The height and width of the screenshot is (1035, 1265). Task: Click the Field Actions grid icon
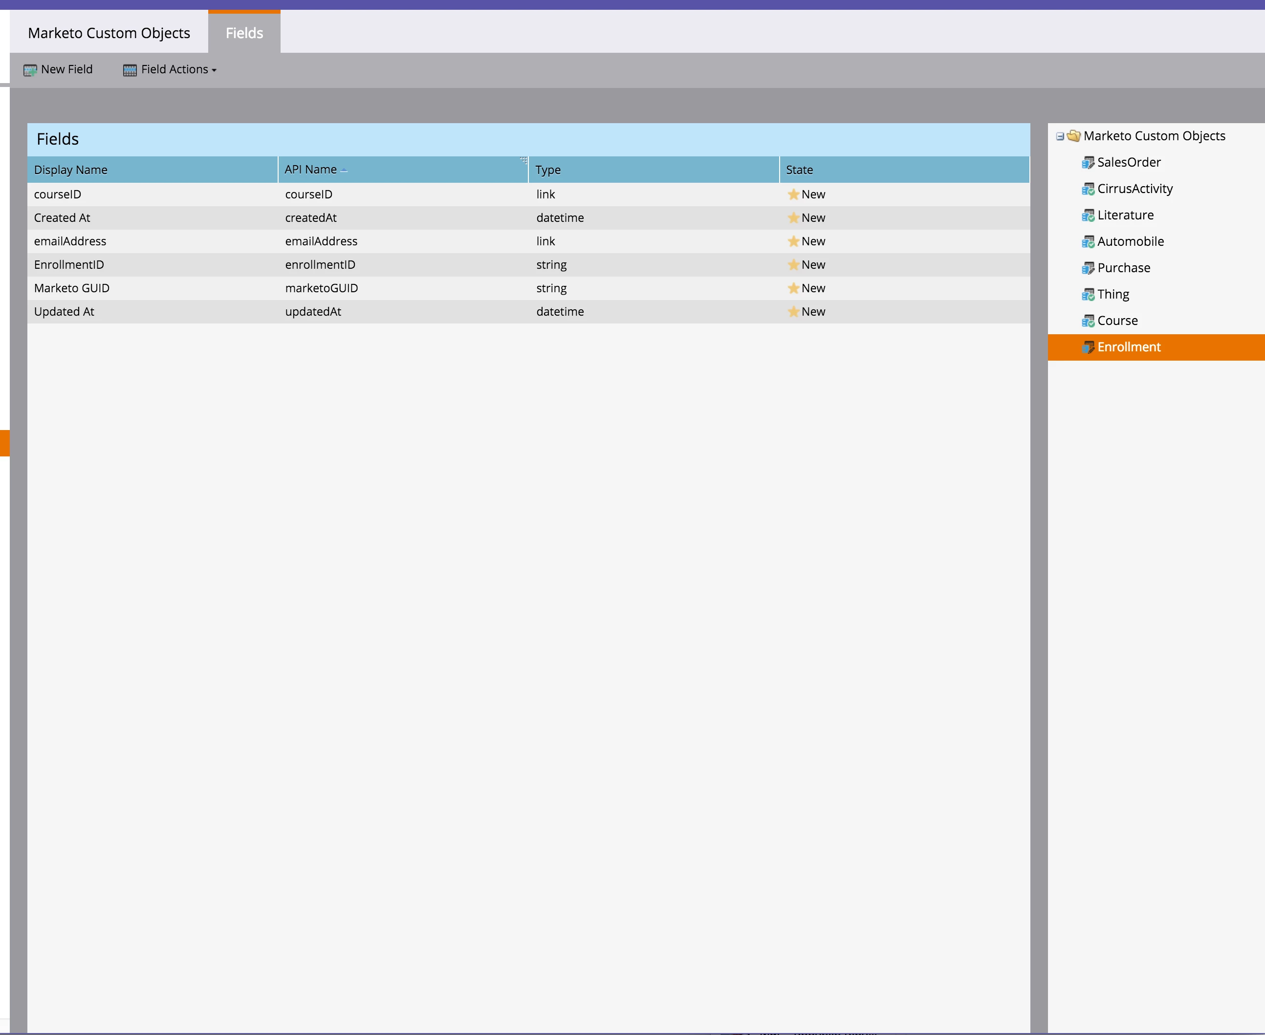tap(130, 70)
